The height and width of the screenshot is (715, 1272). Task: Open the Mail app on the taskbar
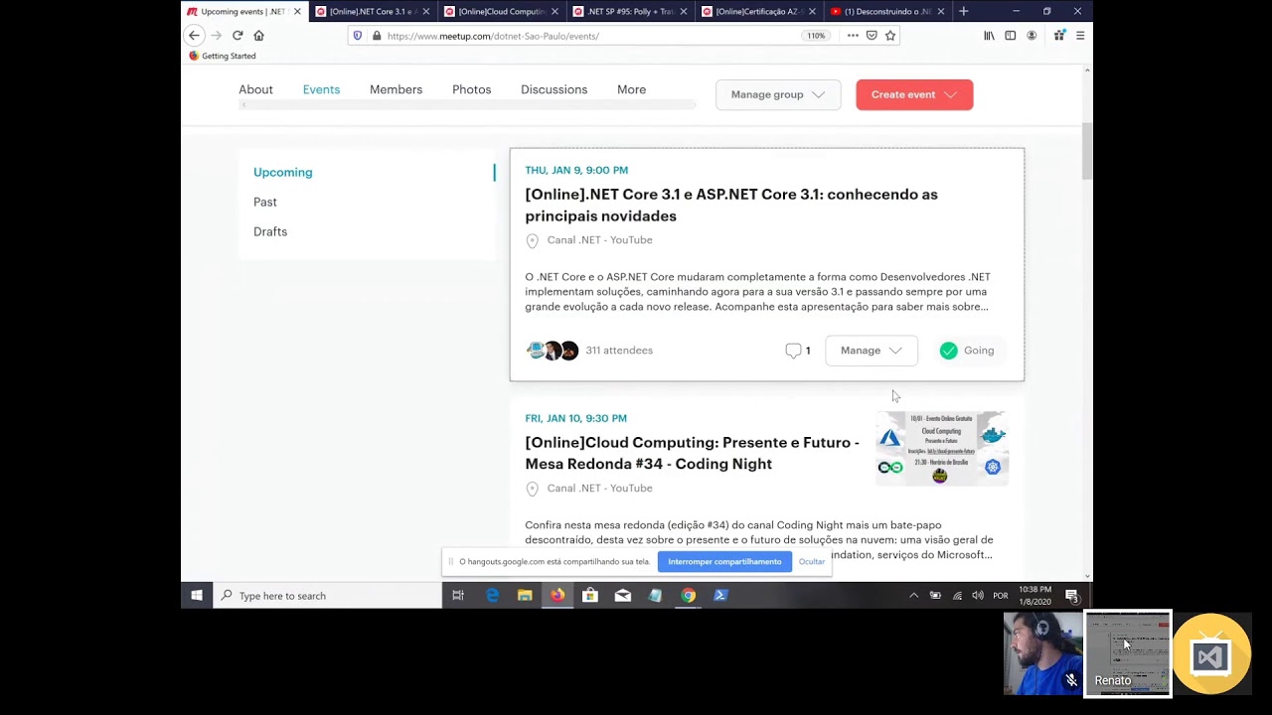(x=623, y=595)
